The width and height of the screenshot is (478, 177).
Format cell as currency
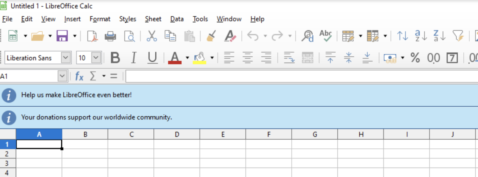(390, 58)
